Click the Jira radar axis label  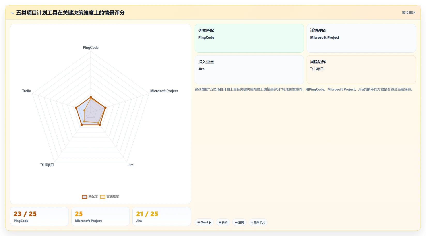click(x=131, y=165)
